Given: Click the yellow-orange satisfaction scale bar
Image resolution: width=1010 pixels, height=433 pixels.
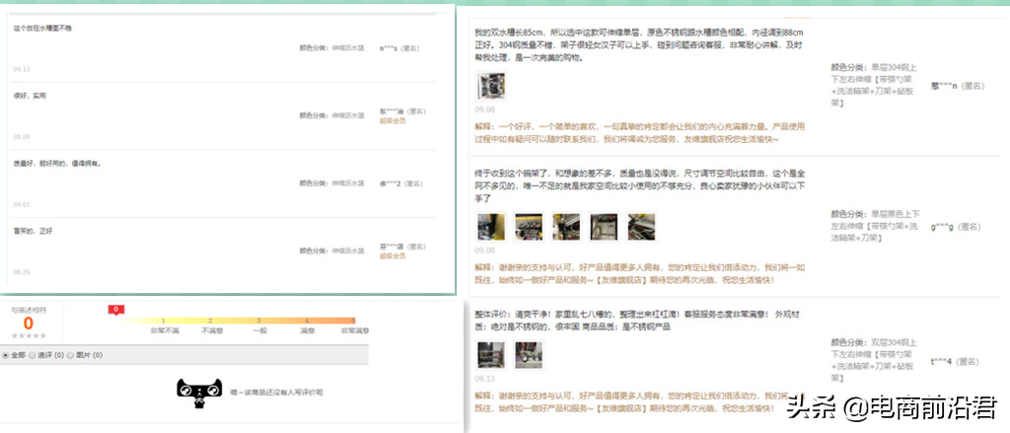Looking at the screenshot, I should coord(240,321).
